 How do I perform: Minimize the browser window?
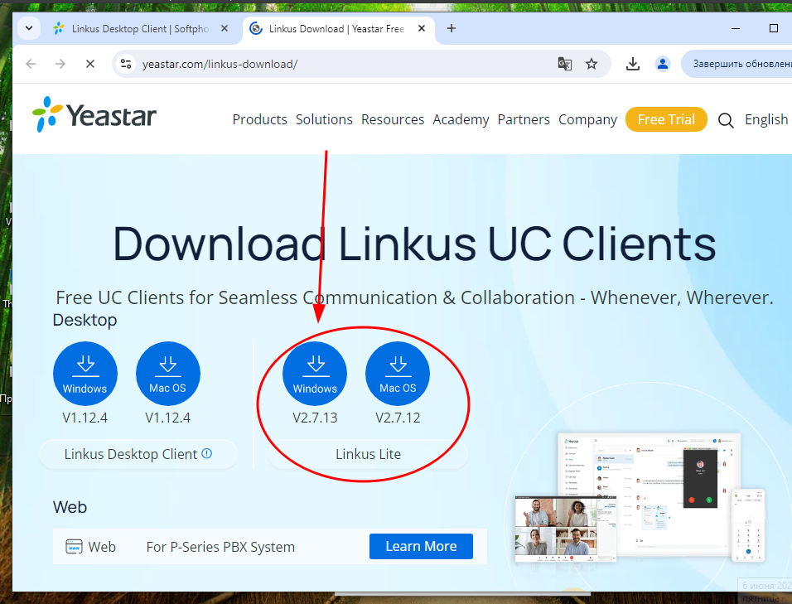736,29
